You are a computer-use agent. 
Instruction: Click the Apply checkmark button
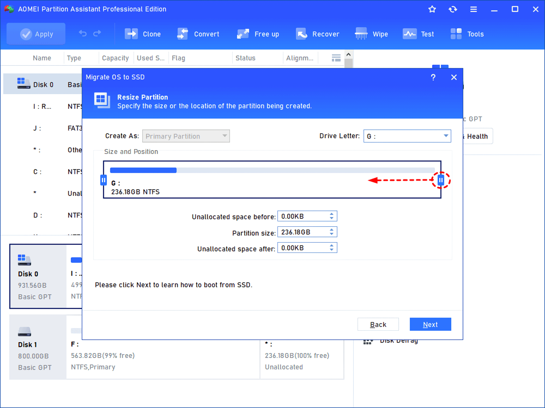[36, 34]
